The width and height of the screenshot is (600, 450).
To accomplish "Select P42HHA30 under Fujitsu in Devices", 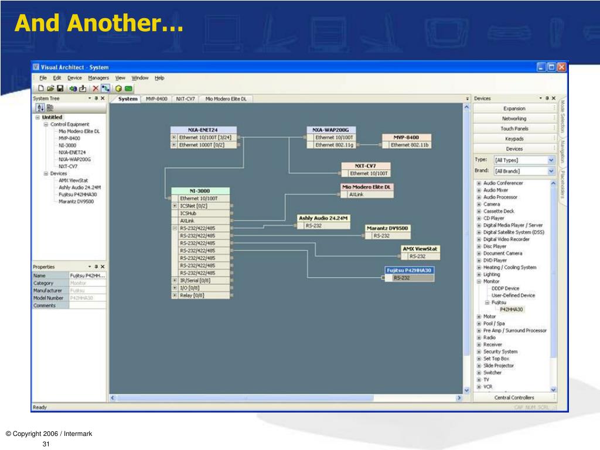I will point(511,309).
